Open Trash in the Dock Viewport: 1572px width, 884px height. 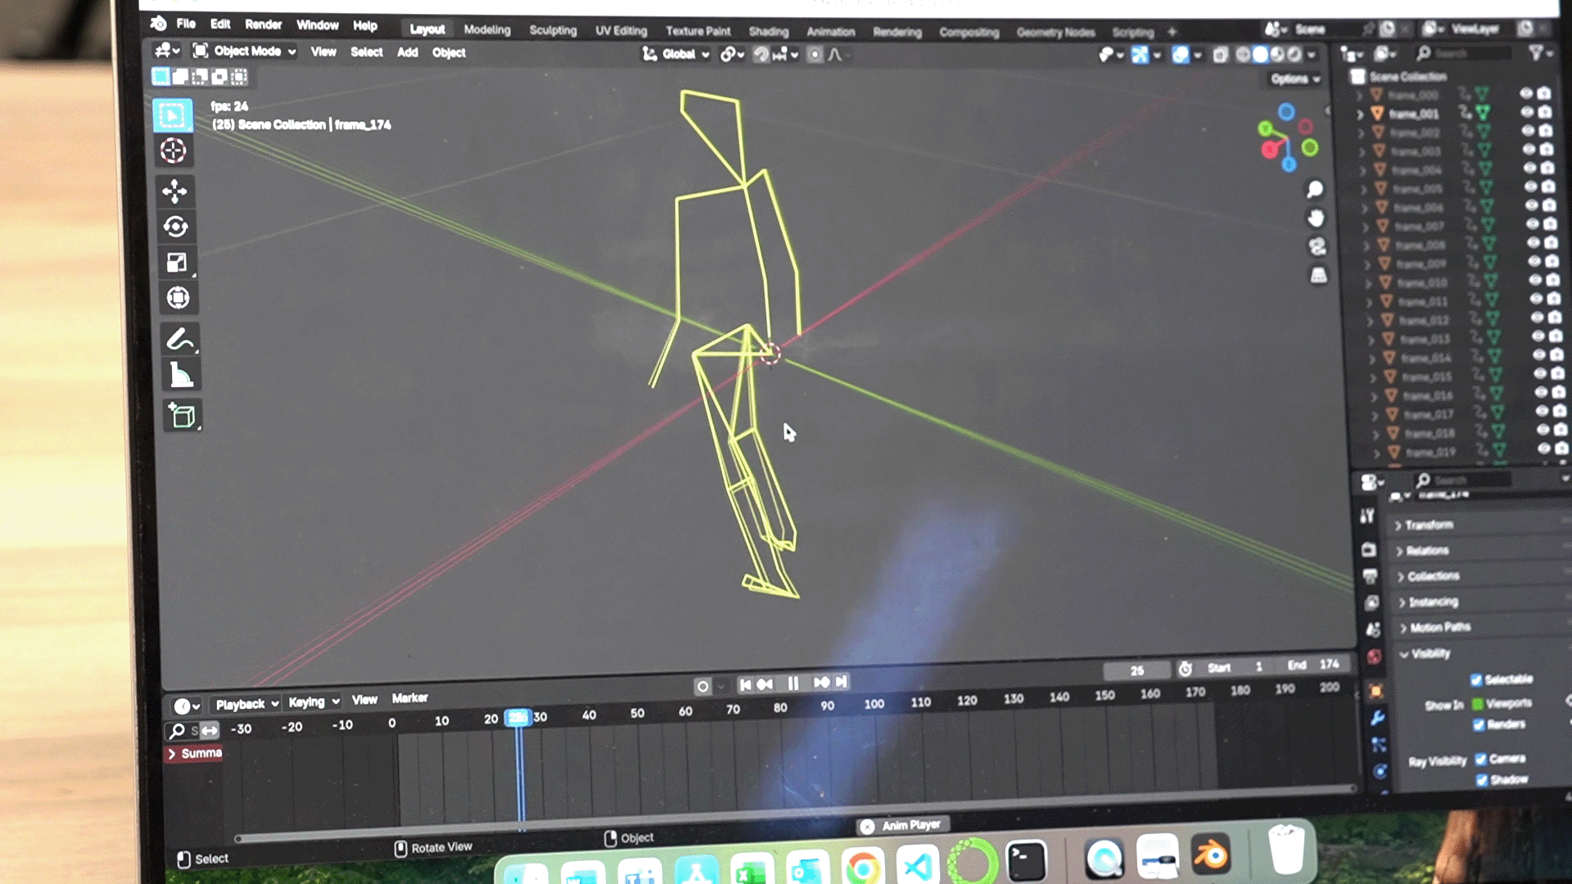pyautogui.click(x=1286, y=850)
